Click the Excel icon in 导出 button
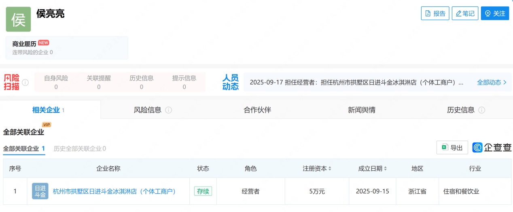Screen dimensions: 513x212 (445, 148)
